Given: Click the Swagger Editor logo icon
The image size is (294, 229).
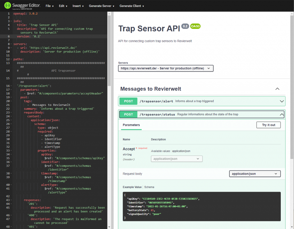Looking at the screenshot, I should tap(7, 6).
